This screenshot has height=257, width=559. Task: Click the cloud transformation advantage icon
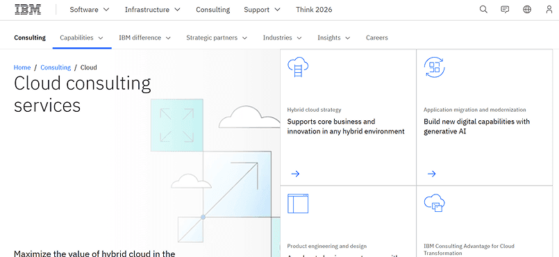[434, 204]
